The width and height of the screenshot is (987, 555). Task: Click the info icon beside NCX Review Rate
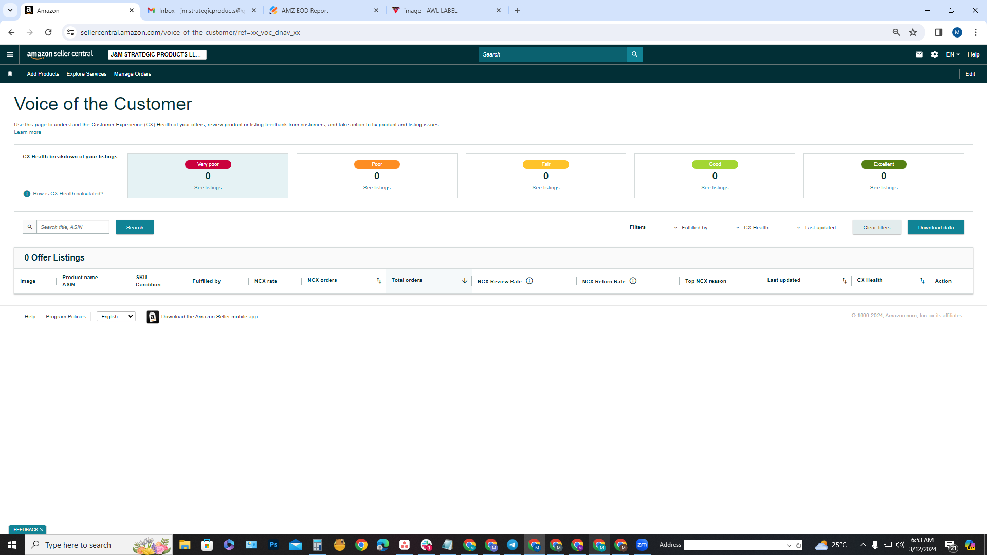coord(529,281)
